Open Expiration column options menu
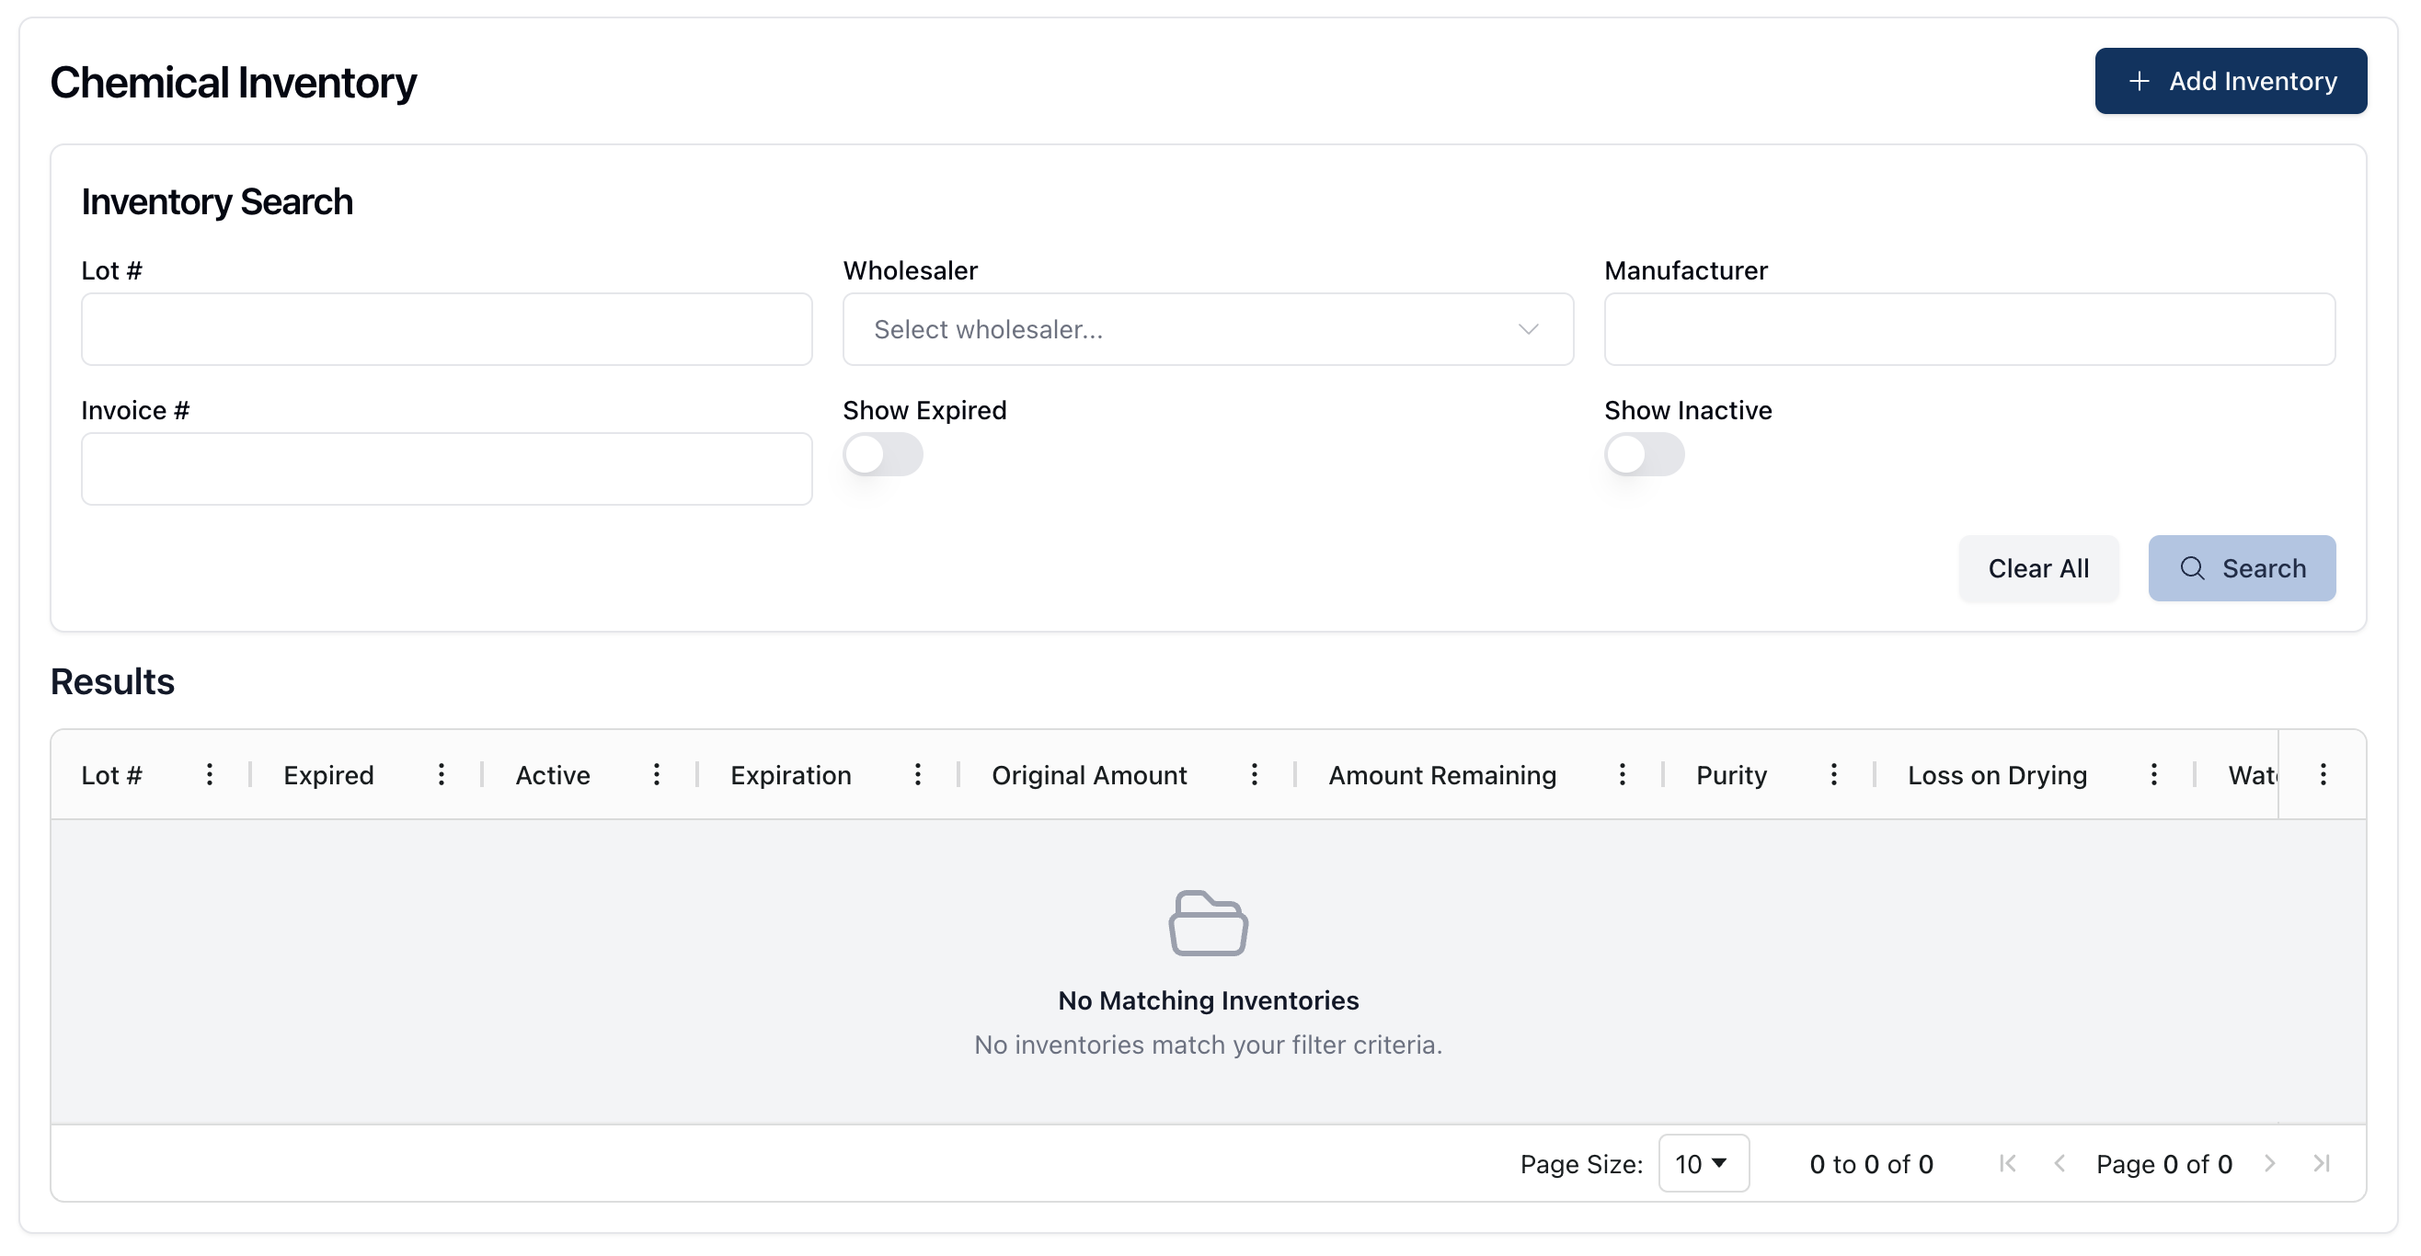2421x1256 pixels. (x=917, y=774)
